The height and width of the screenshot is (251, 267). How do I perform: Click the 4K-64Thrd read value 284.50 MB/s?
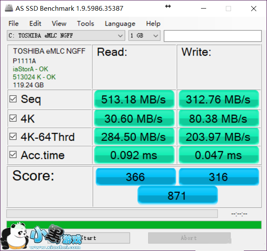134,137
